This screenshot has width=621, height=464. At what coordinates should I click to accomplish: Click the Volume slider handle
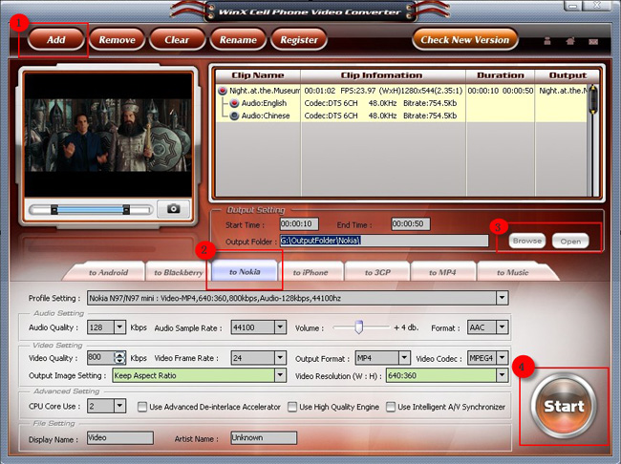[x=359, y=327]
